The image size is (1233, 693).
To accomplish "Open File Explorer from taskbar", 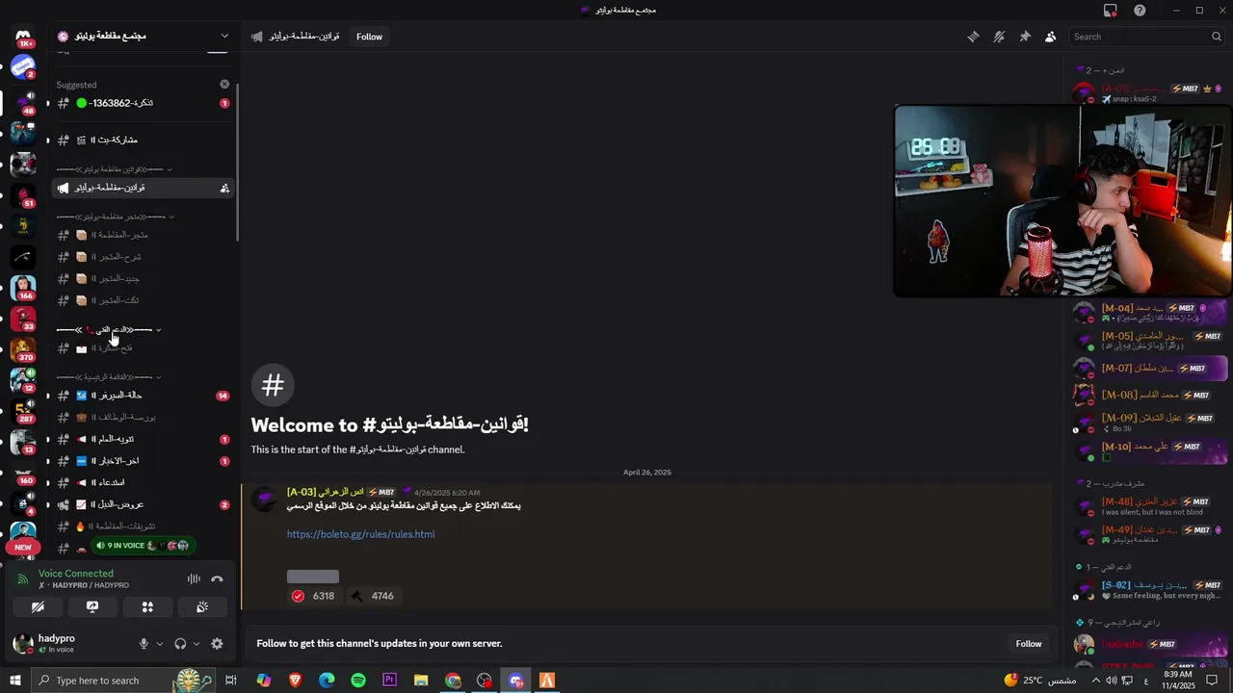I will pos(421,680).
